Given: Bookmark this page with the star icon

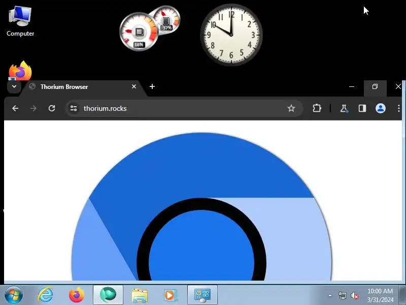Looking at the screenshot, I should pos(291,108).
